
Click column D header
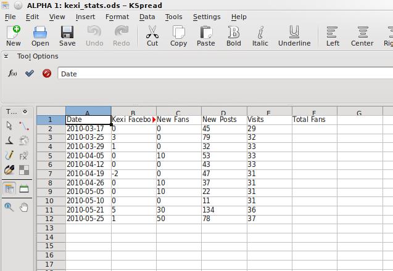click(x=223, y=112)
